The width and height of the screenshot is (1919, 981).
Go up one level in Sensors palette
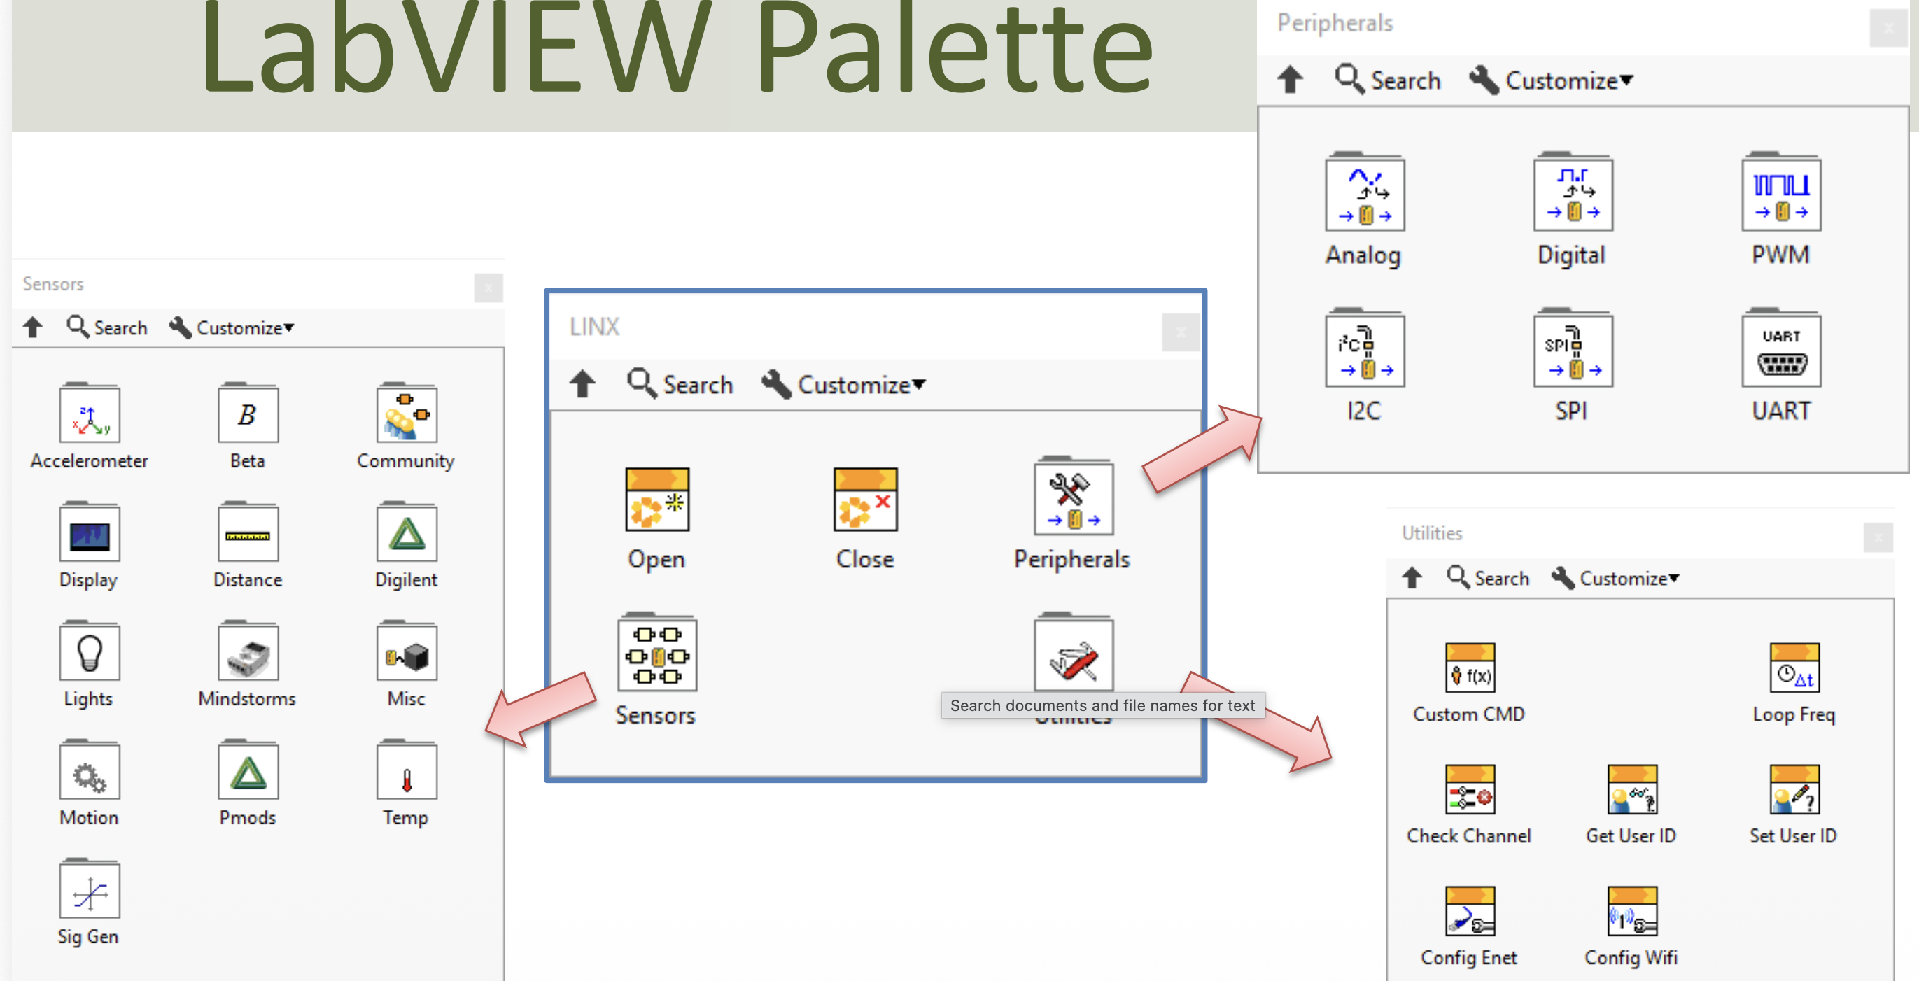(x=33, y=327)
